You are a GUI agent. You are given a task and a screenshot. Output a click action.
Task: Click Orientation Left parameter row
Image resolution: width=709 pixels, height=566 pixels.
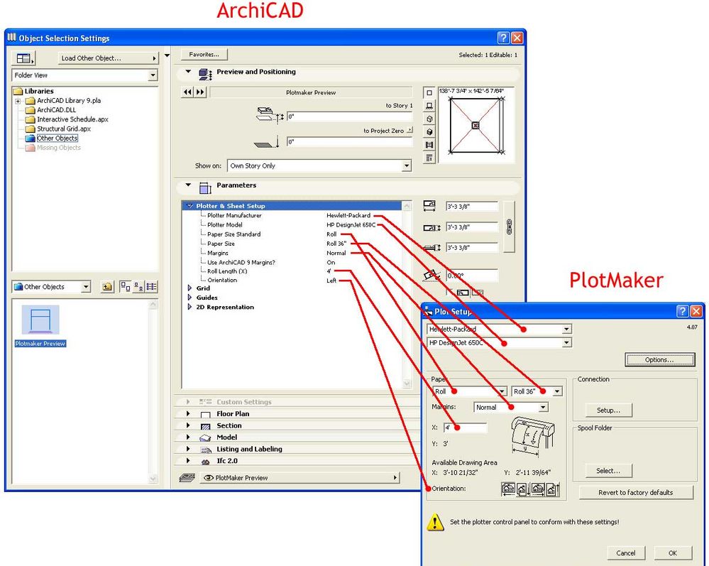(292, 281)
